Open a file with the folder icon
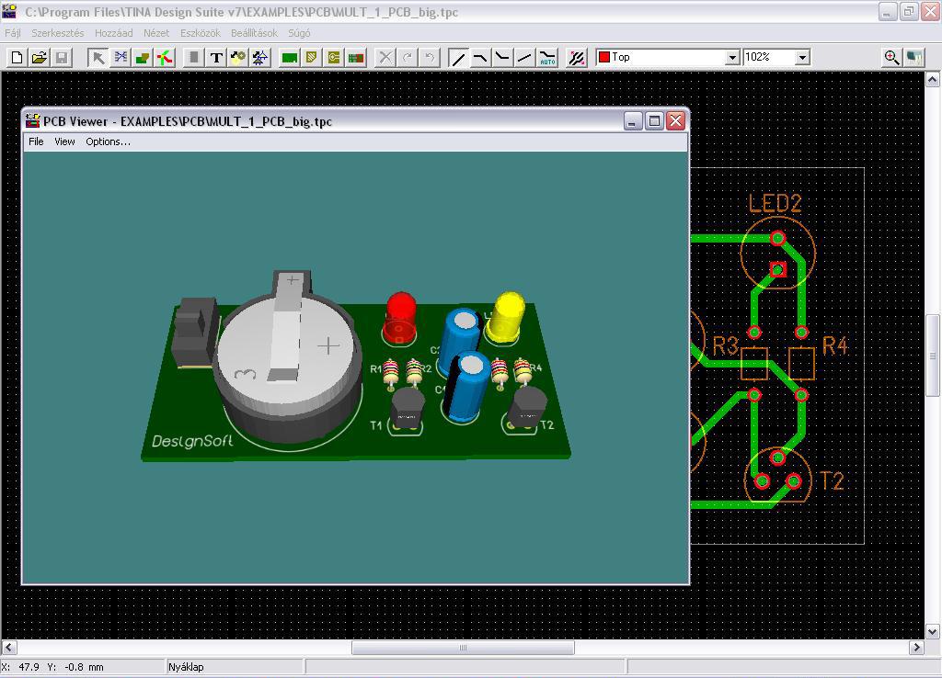This screenshot has height=678, width=942. click(x=39, y=58)
